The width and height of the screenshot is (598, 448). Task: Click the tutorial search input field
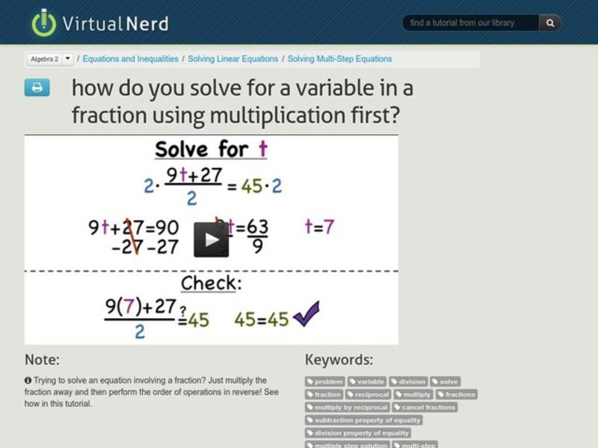(x=471, y=23)
